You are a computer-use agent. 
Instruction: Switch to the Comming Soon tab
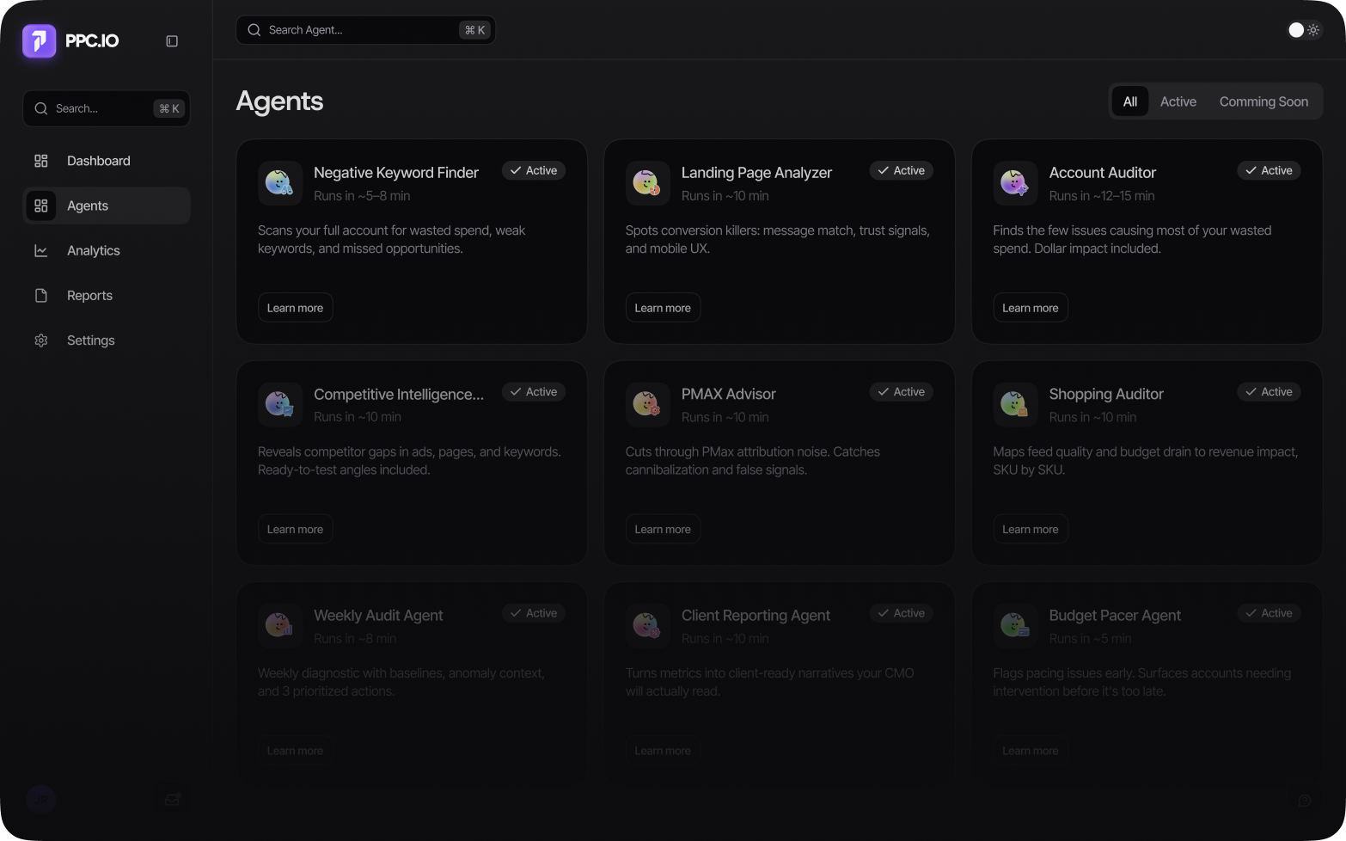pyautogui.click(x=1263, y=101)
